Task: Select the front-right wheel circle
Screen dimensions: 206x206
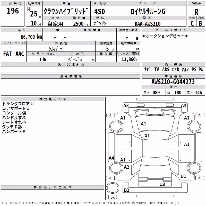Action: (x=194, y=126)
